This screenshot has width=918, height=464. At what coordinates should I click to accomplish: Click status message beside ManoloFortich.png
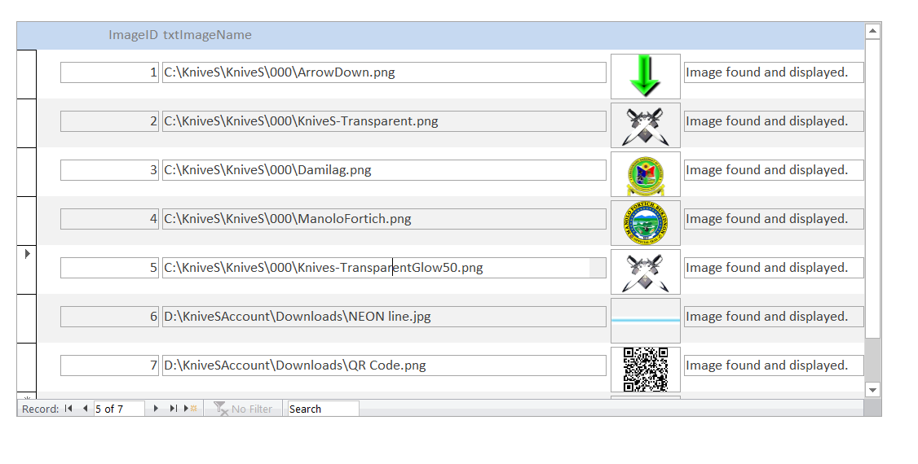click(774, 219)
